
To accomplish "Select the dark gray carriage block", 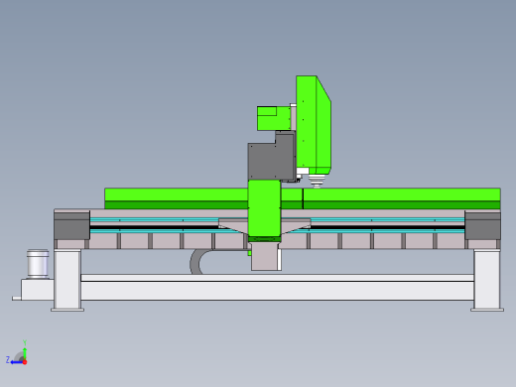I will click(271, 157).
